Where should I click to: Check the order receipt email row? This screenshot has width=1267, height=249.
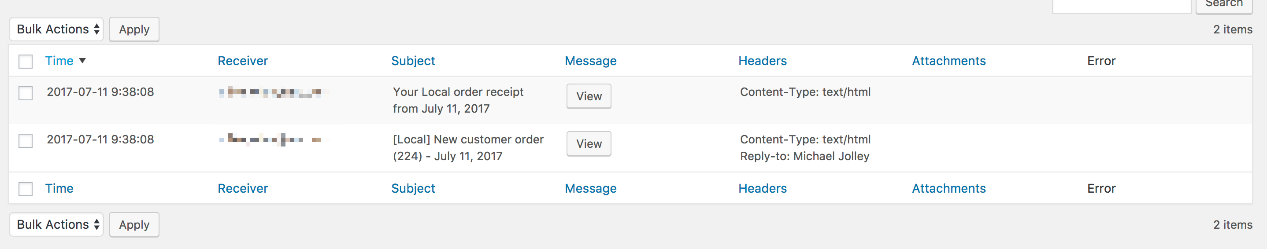(26, 93)
